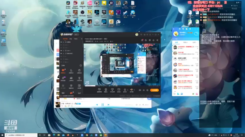245x137 pixels.
Task: Open the Pokemon group chat in QQ
Action: 186,87
